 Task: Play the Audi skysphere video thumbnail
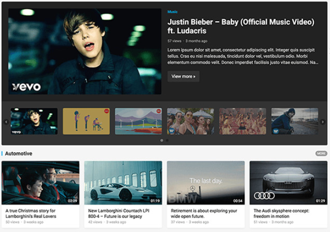point(288,183)
